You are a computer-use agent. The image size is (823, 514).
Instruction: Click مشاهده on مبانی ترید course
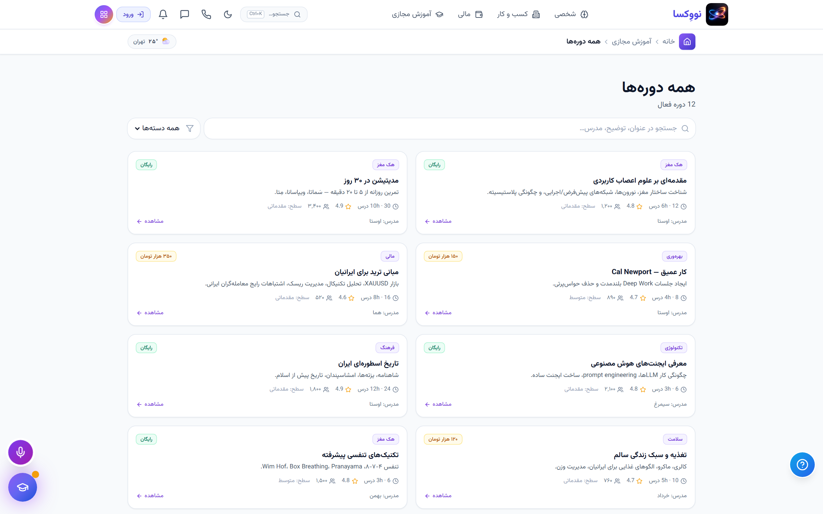tap(150, 313)
